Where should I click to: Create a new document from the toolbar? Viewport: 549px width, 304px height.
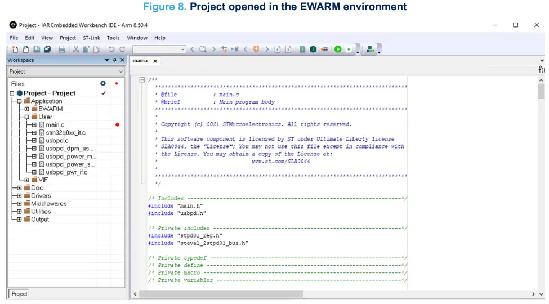pos(15,50)
